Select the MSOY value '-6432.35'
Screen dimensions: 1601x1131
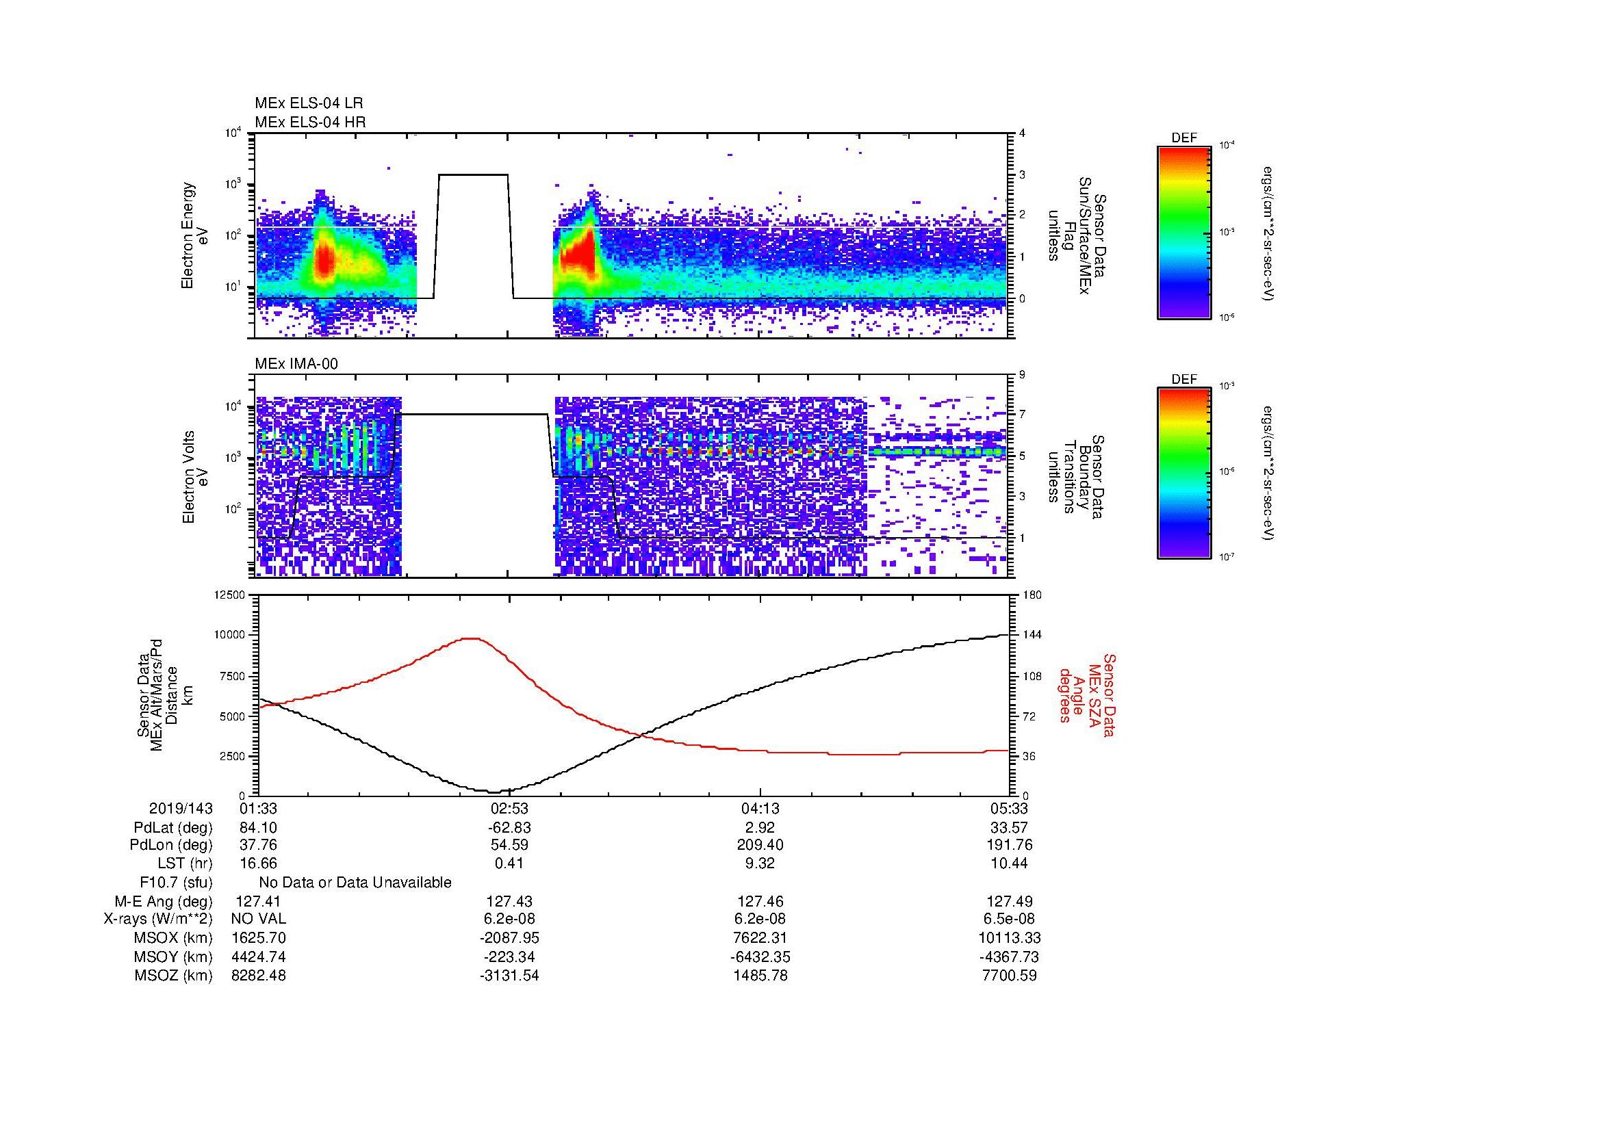tap(760, 957)
